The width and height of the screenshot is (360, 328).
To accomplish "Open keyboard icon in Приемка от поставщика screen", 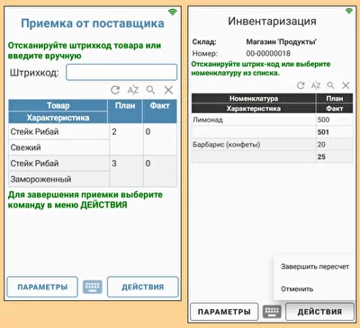I will pos(93,287).
